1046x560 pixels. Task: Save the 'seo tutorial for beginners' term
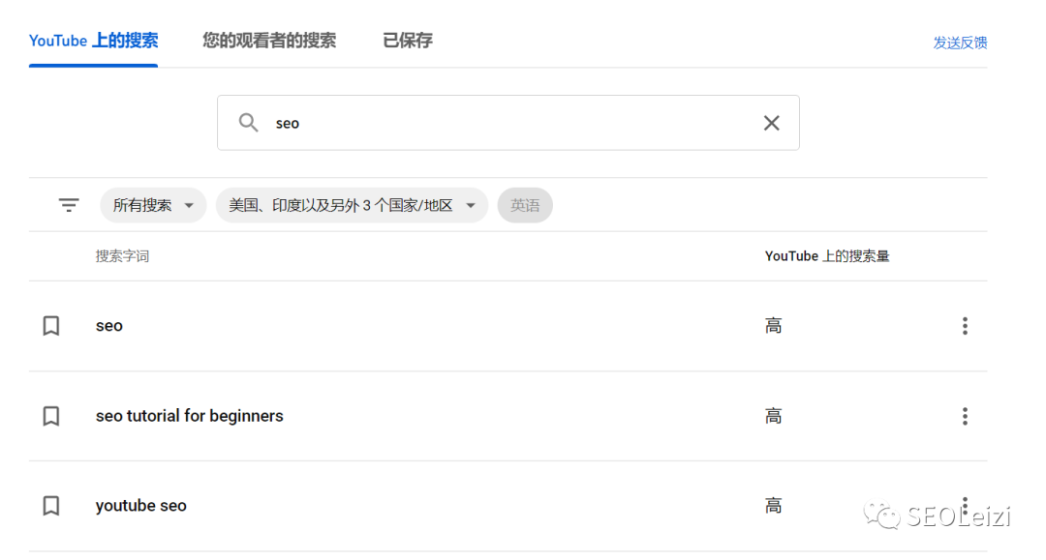(x=51, y=416)
